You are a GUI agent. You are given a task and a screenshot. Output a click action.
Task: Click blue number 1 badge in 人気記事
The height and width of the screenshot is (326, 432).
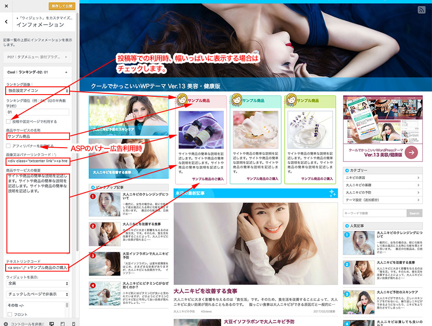[347, 235]
